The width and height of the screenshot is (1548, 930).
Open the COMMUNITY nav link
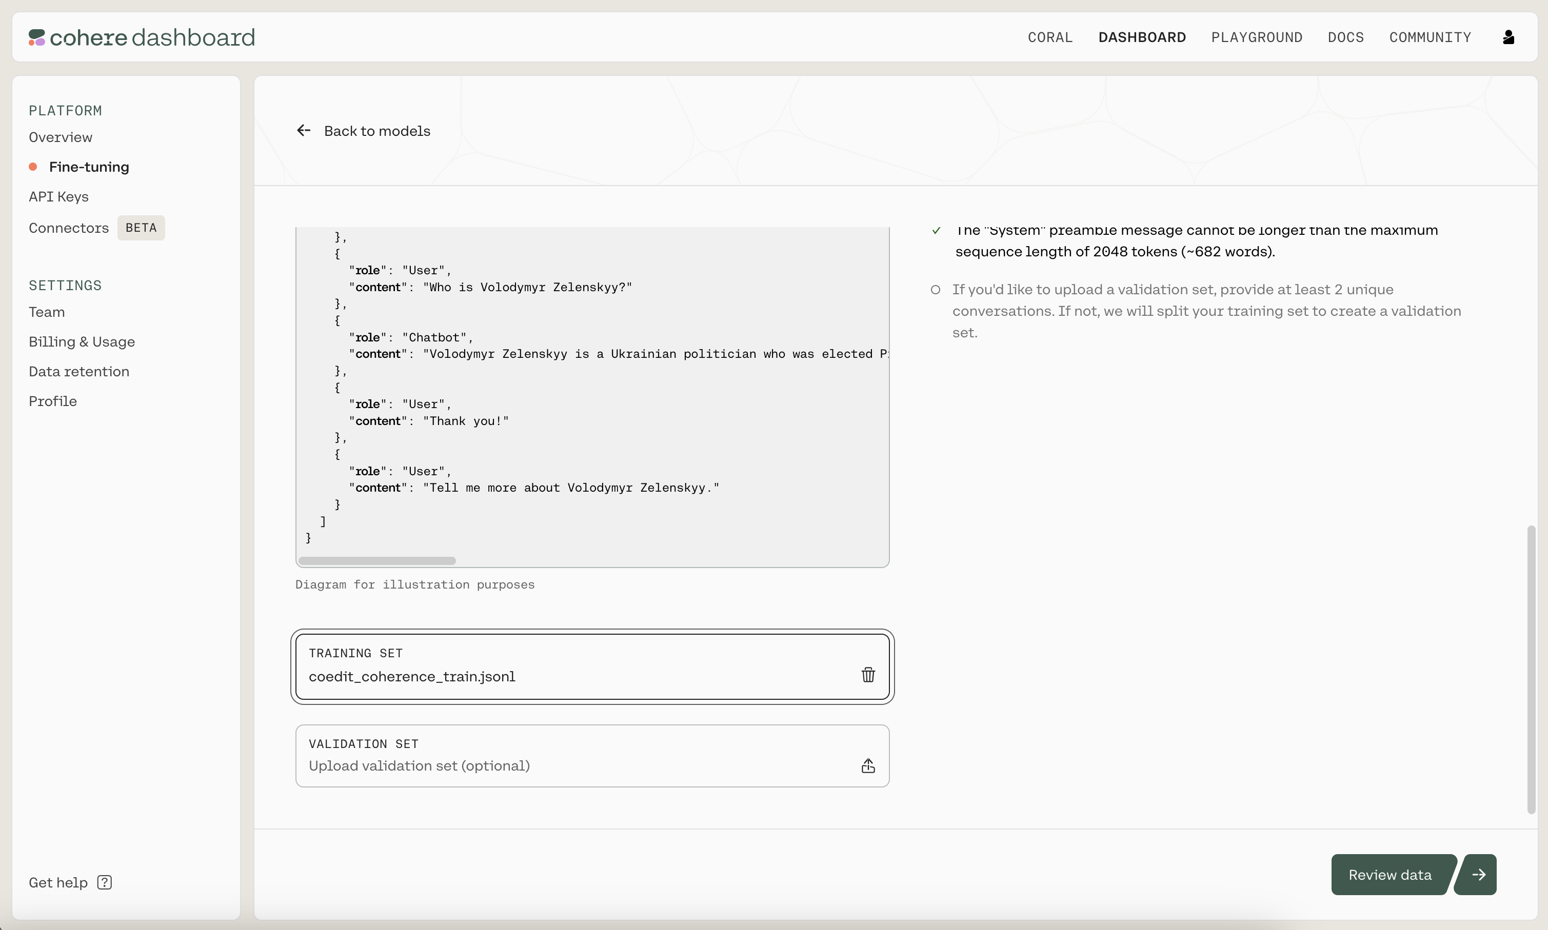tap(1430, 37)
